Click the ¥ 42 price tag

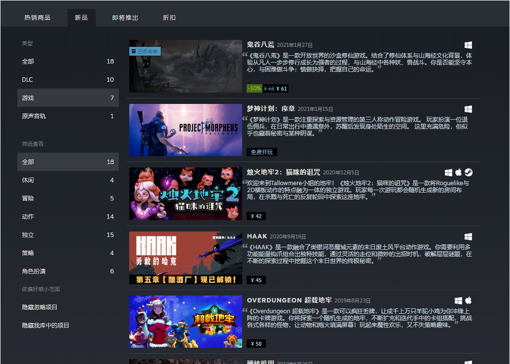[x=256, y=216]
